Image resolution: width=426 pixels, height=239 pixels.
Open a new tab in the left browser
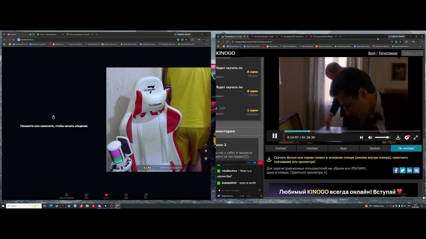click(x=97, y=34)
